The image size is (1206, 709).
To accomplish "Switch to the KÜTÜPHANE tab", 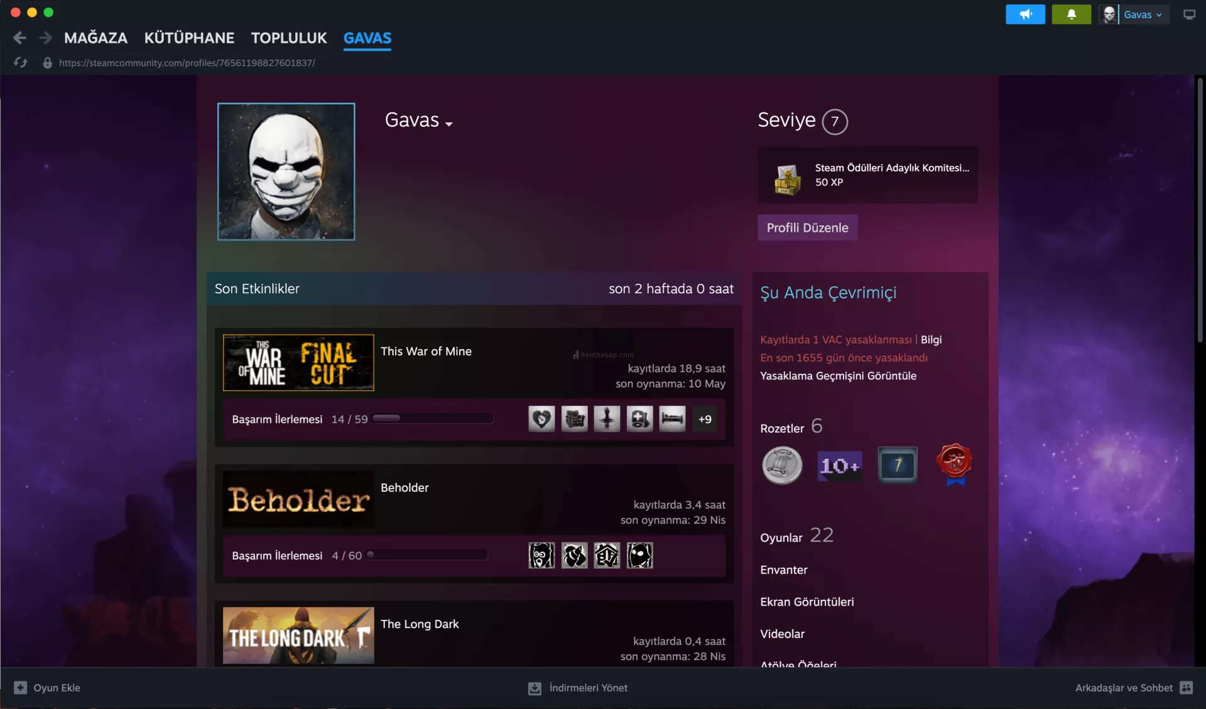I will coord(189,38).
